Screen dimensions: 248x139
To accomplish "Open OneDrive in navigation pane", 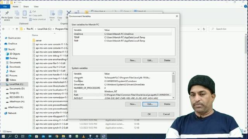I will coord(12,44).
